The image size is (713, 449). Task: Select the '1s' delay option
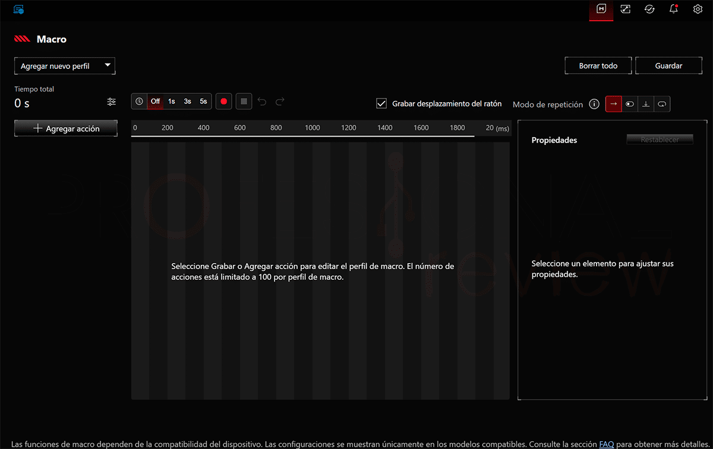pos(171,102)
